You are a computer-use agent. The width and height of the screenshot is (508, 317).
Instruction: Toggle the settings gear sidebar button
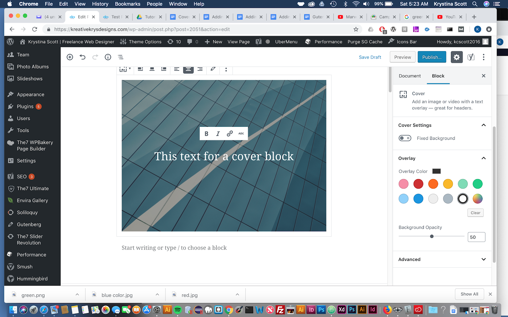457,57
